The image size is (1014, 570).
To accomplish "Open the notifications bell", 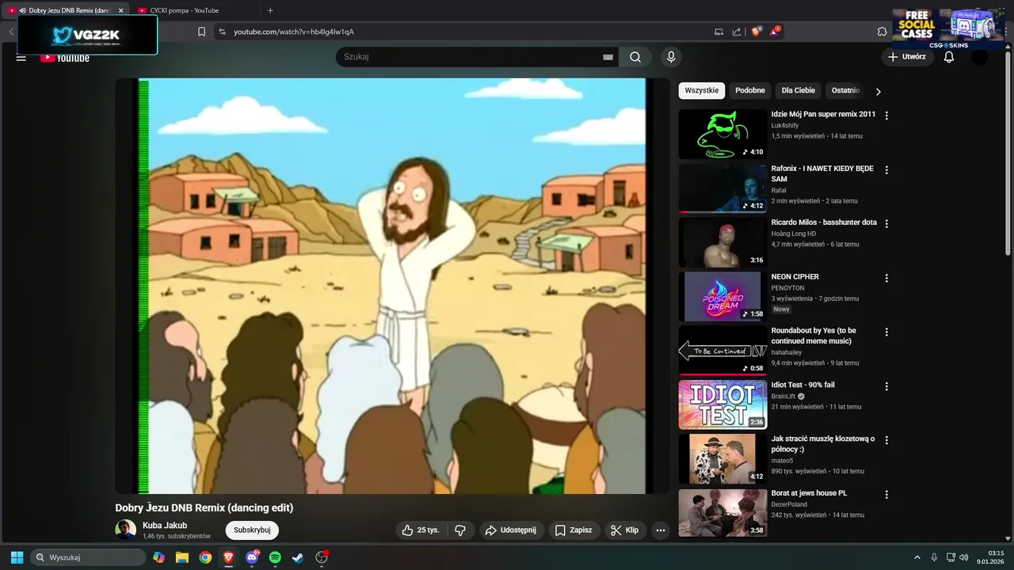I will (949, 57).
